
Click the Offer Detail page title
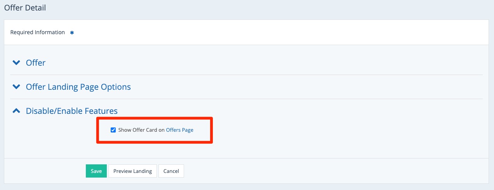(x=25, y=8)
